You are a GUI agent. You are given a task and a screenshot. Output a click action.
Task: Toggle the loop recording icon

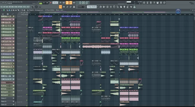click(x=74, y=3)
